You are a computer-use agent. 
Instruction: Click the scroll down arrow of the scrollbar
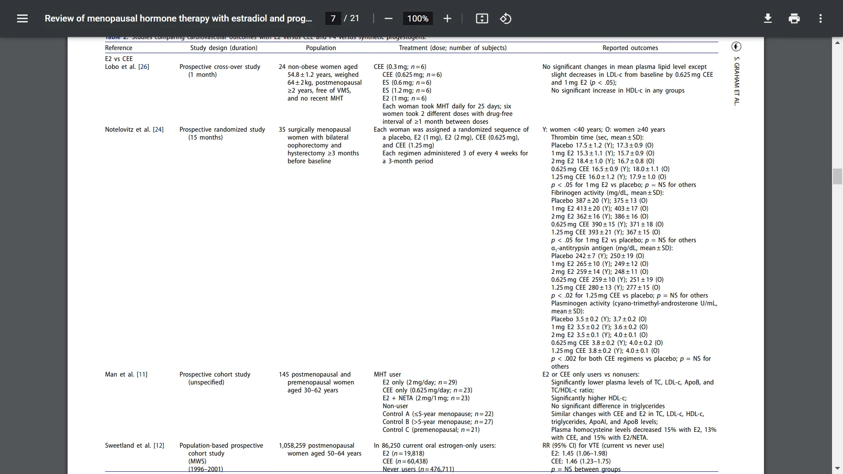tap(837, 468)
